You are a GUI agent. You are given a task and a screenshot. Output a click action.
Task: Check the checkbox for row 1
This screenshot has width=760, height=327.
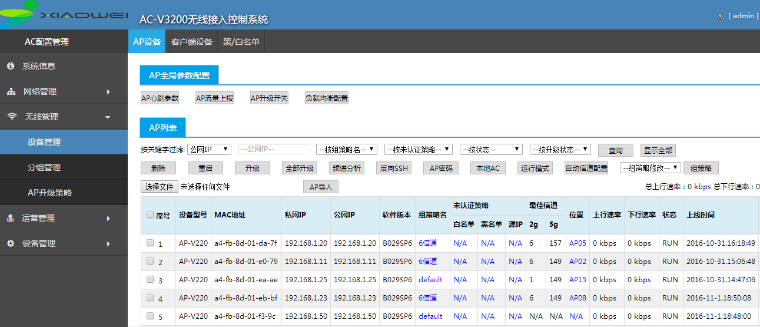[x=150, y=243]
